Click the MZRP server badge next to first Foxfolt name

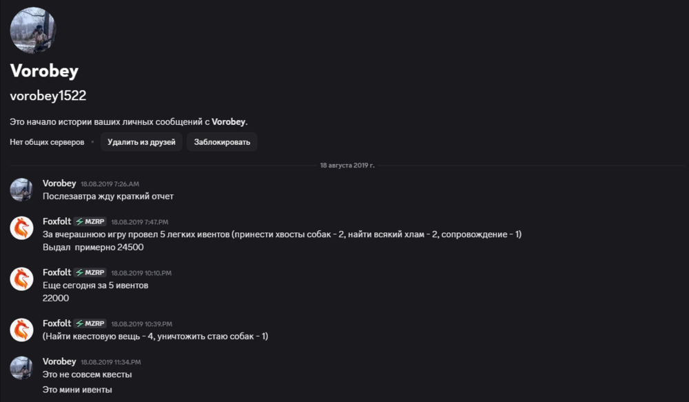(89, 221)
